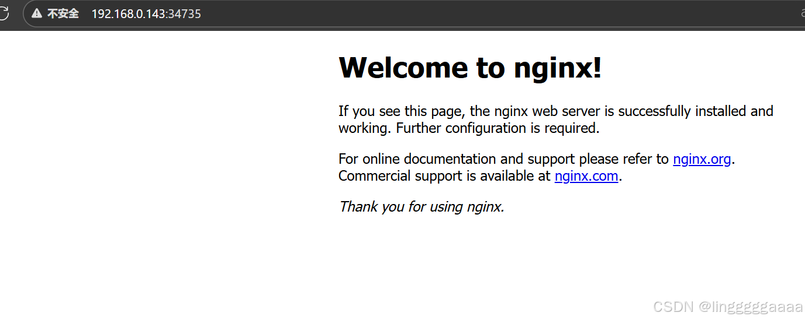
Task: Click the 'Thank you for using nginx.' text
Action: coord(421,206)
